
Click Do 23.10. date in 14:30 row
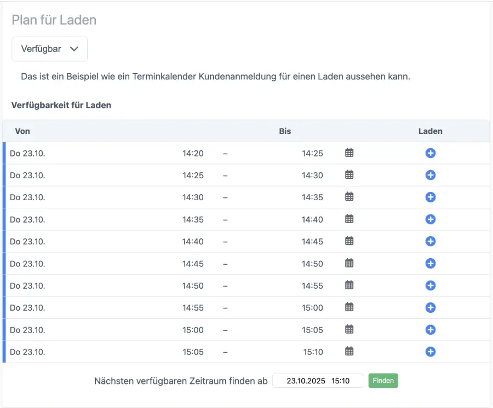pos(28,197)
